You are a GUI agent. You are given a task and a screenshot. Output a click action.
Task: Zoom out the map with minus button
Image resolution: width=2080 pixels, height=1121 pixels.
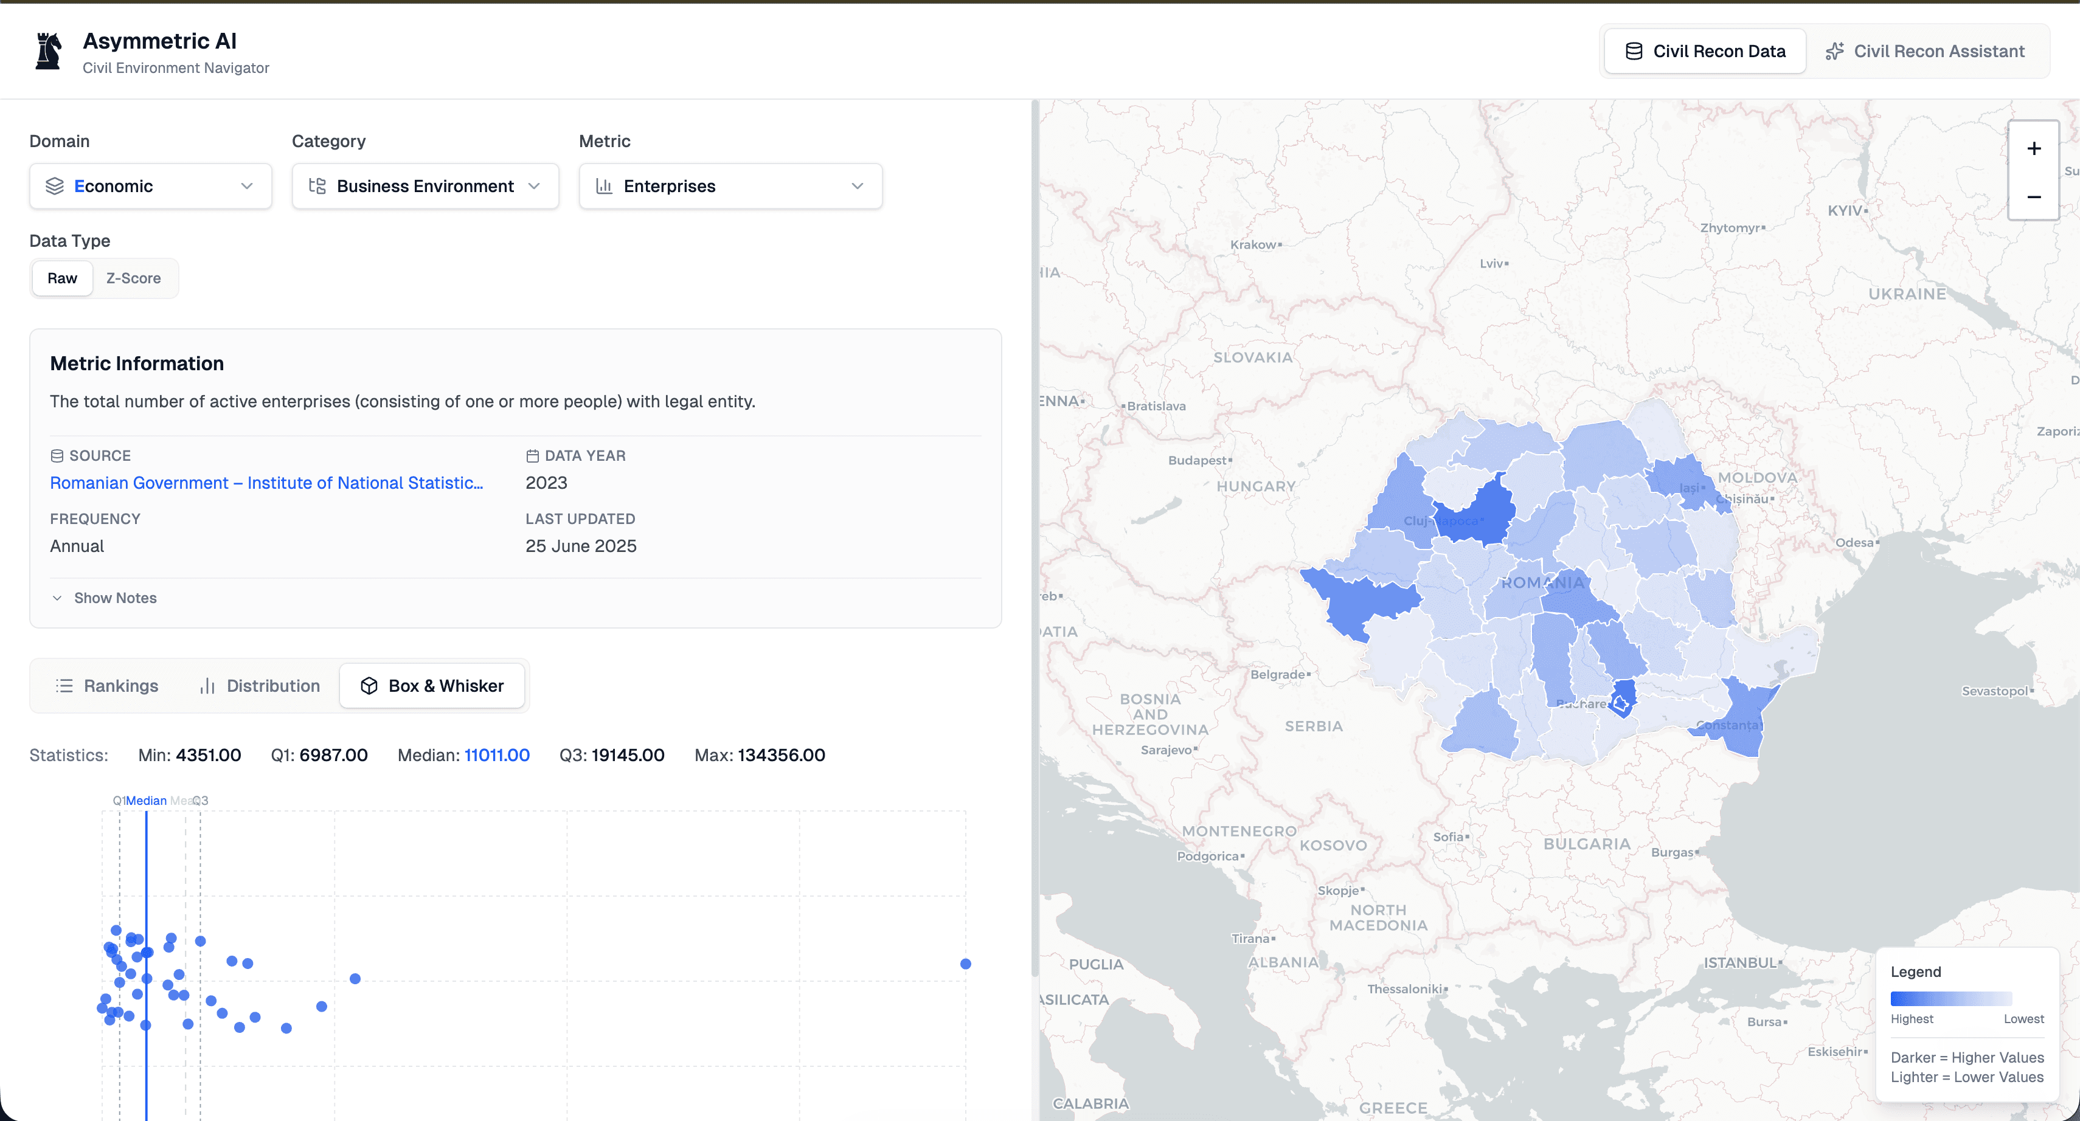tap(2033, 197)
